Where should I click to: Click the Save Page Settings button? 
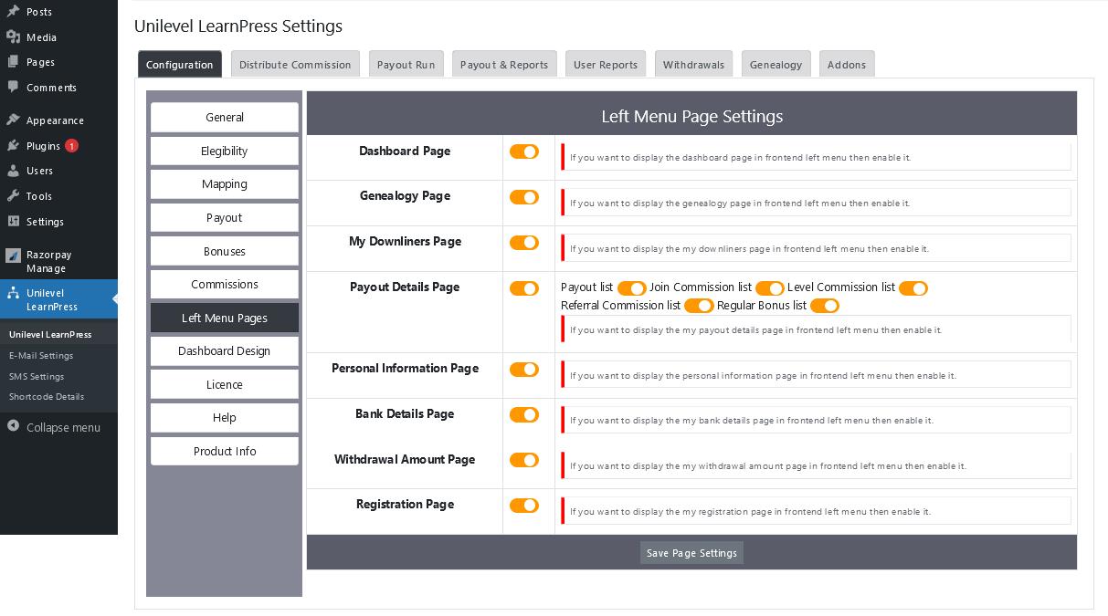(x=691, y=553)
